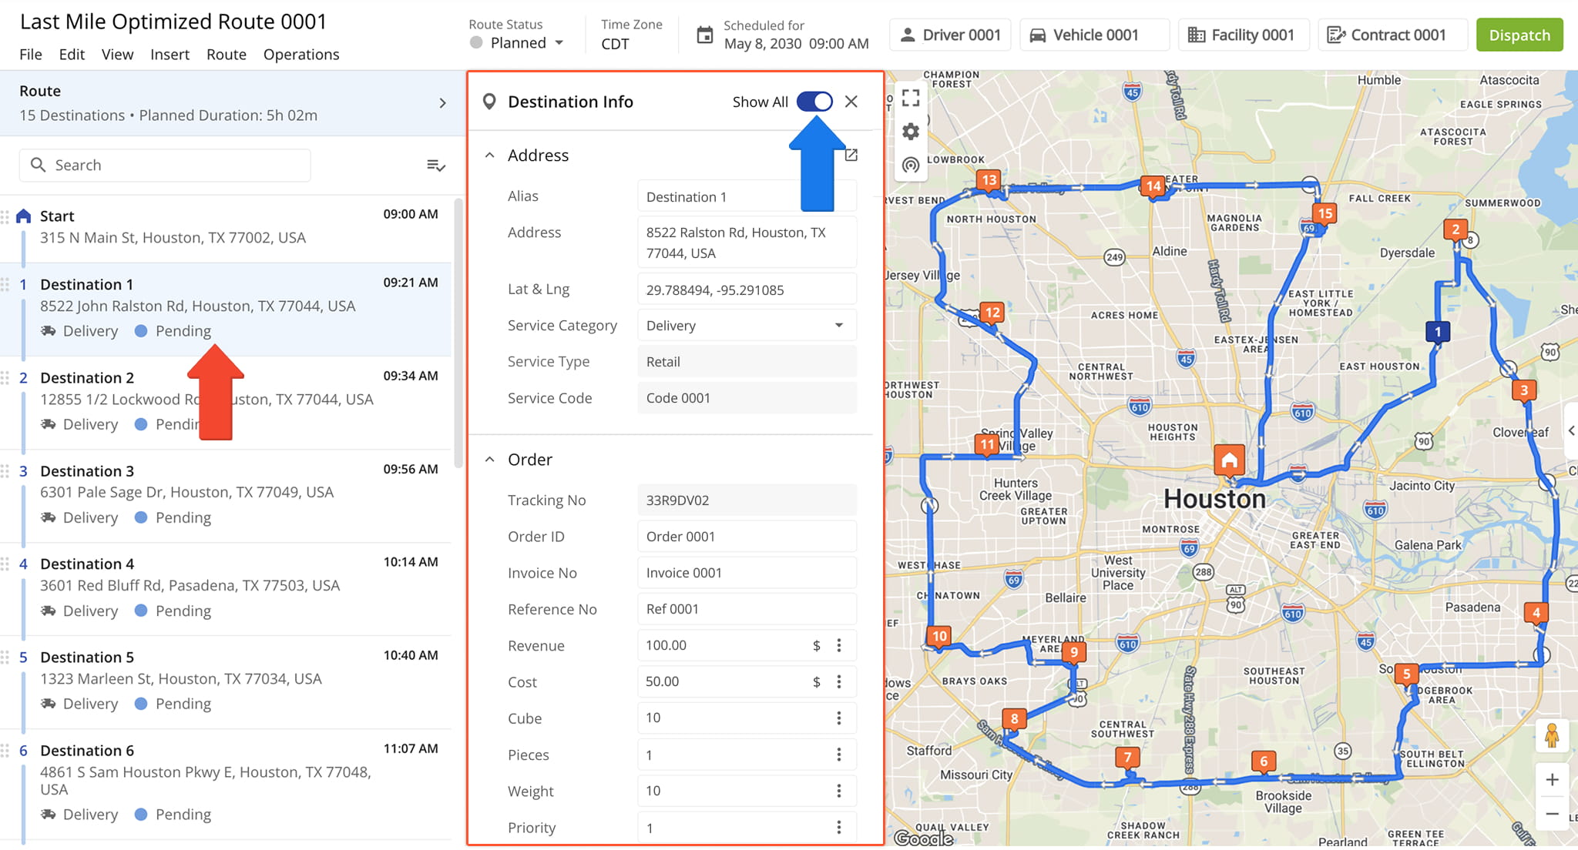
Task: Open Priority field options menu
Action: pos(839,828)
